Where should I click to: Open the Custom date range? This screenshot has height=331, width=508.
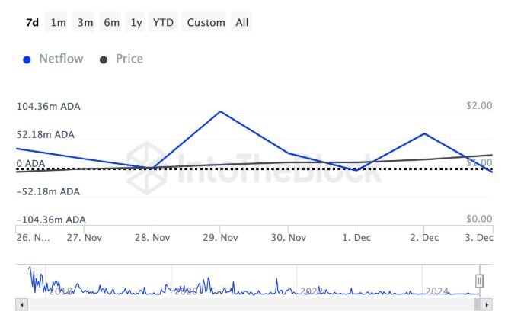point(206,22)
